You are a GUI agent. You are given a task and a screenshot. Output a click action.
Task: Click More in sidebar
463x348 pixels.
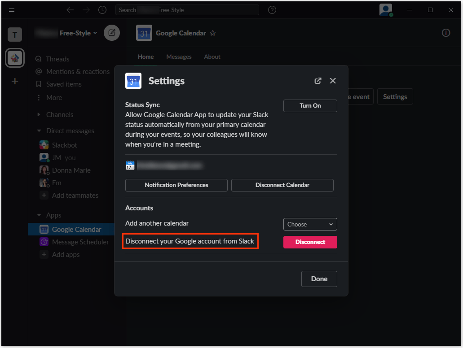[x=54, y=98]
